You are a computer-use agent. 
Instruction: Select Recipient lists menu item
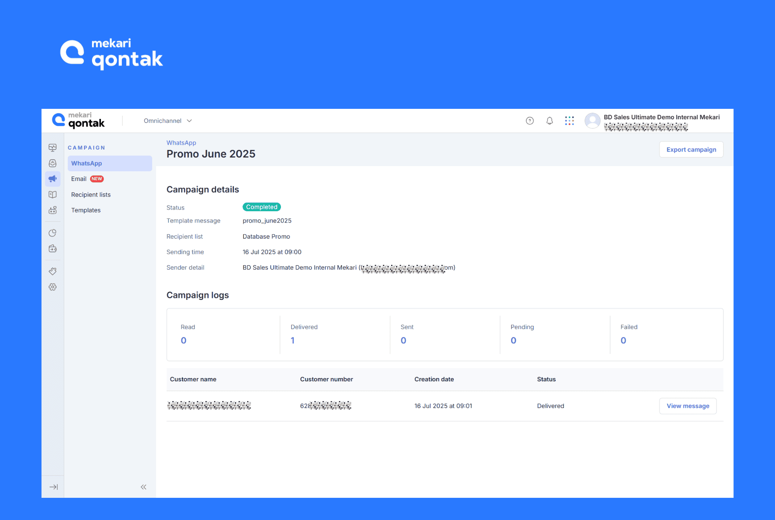91,195
